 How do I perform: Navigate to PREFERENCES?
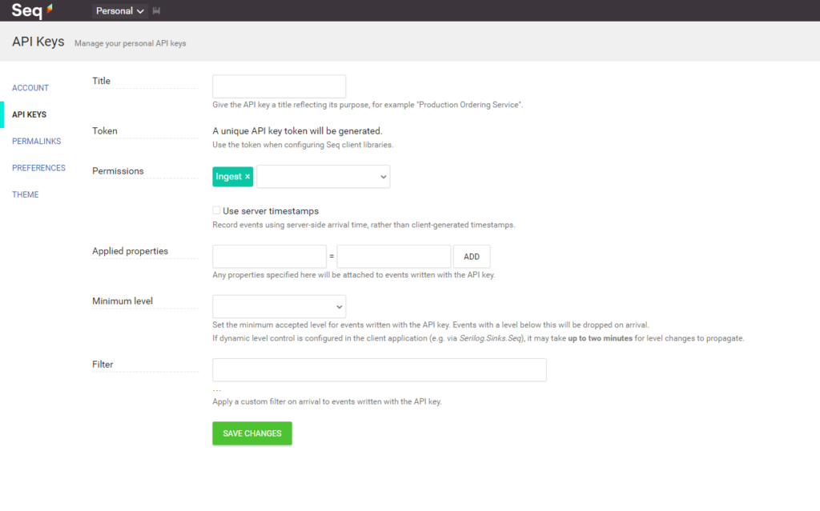pyautogui.click(x=38, y=167)
